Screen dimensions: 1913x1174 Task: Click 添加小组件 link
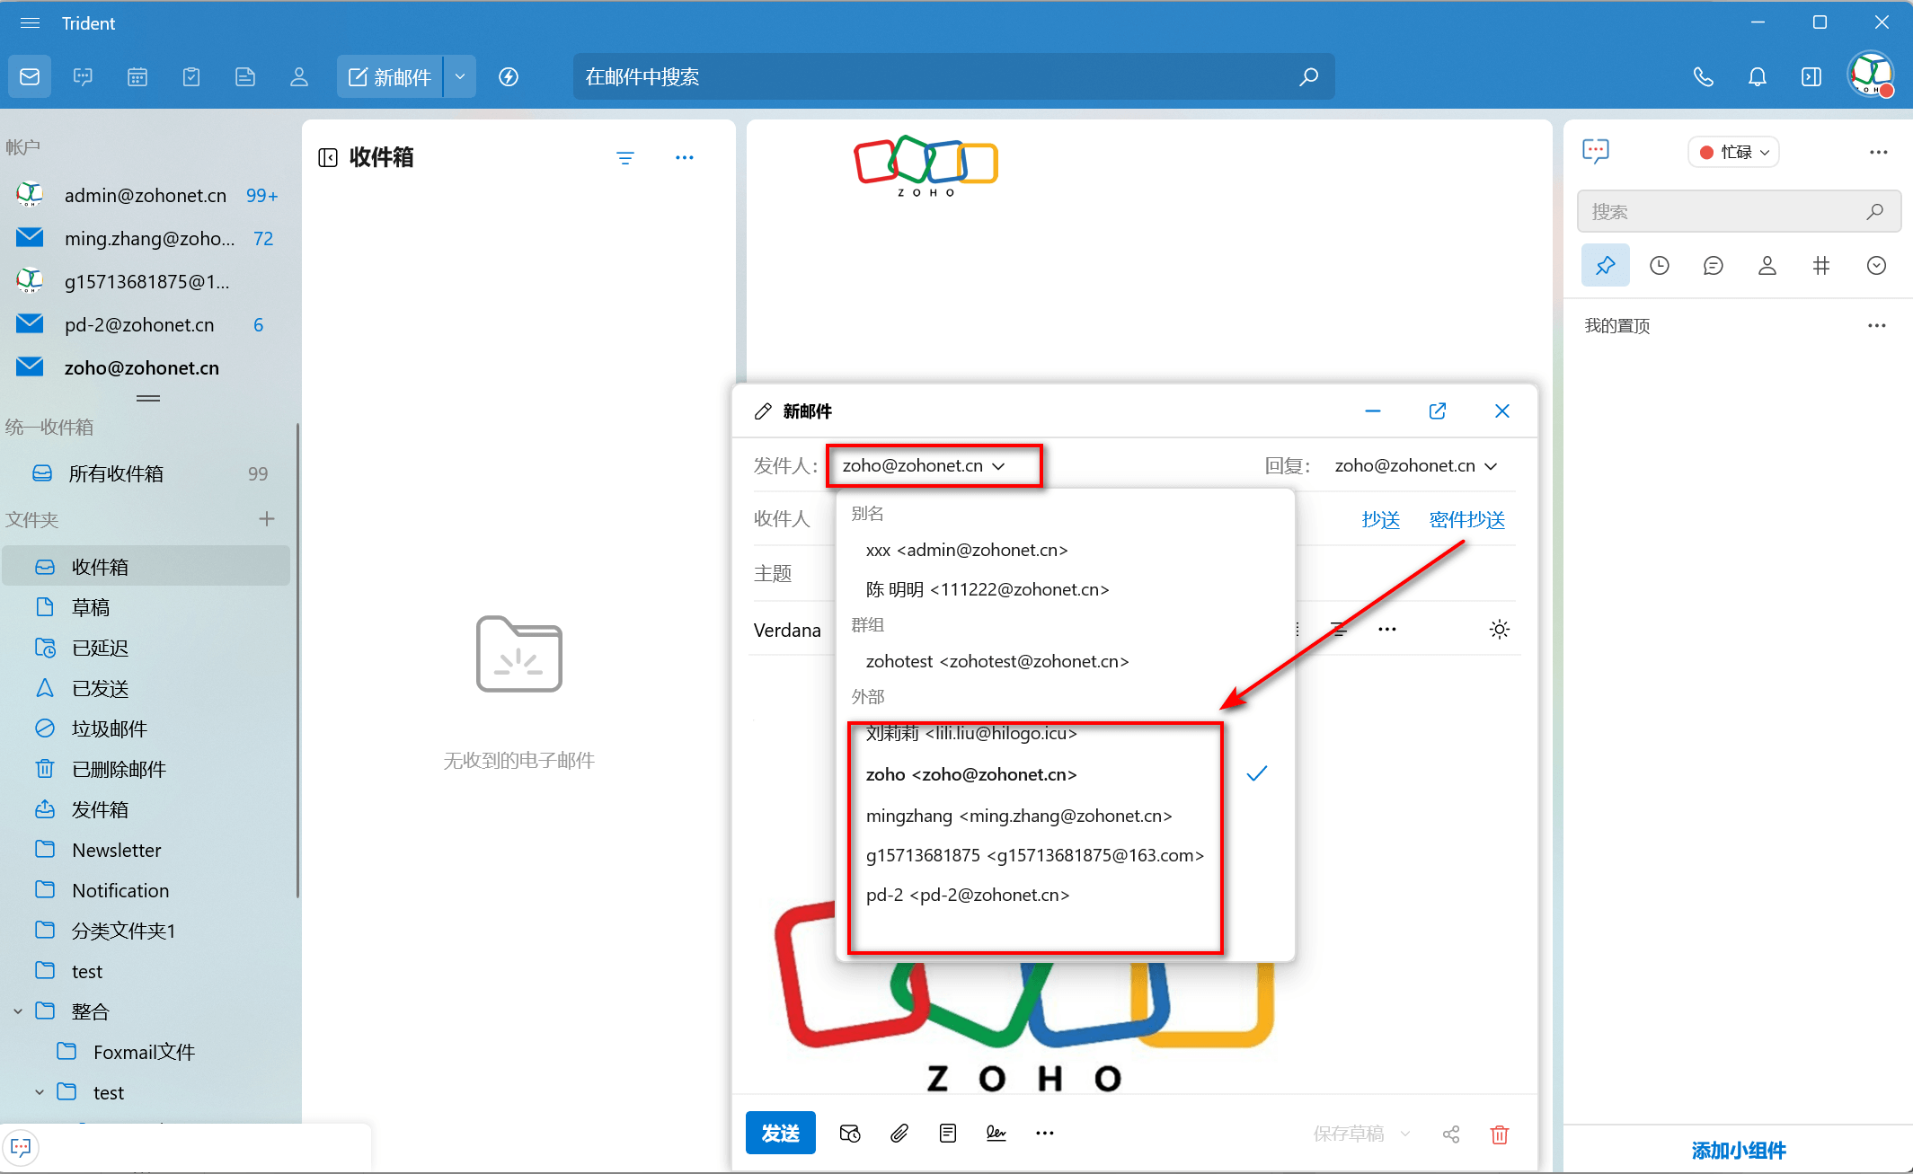[1738, 1151]
